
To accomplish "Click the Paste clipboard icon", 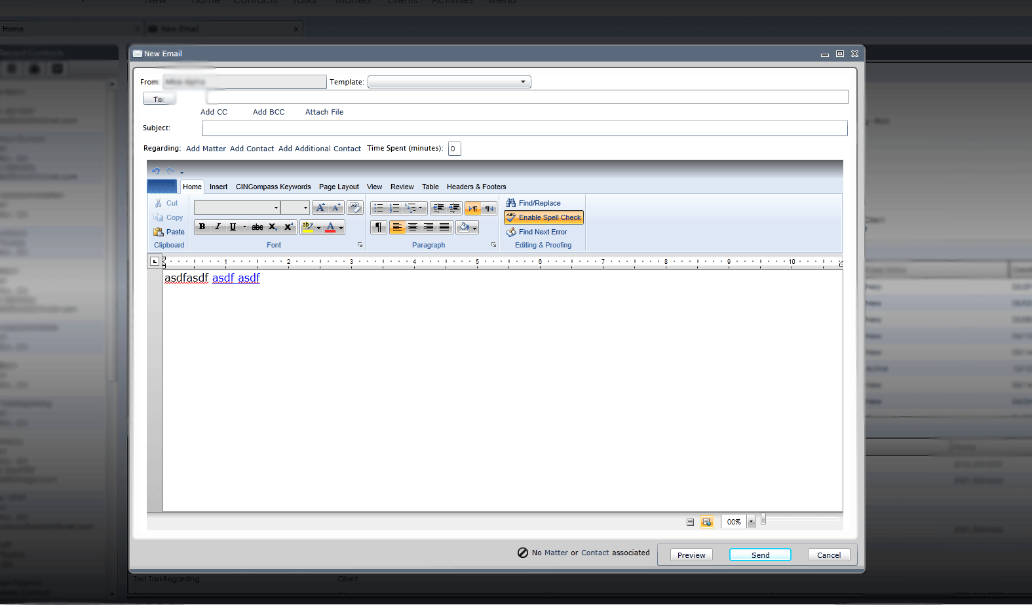I will [x=159, y=232].
